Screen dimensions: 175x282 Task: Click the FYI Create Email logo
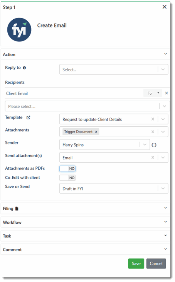tap(19, 30)
